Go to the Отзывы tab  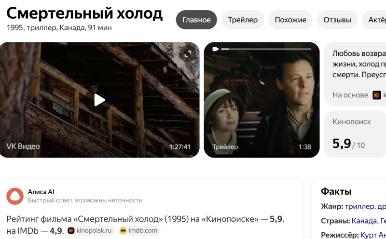click(337, 20)
